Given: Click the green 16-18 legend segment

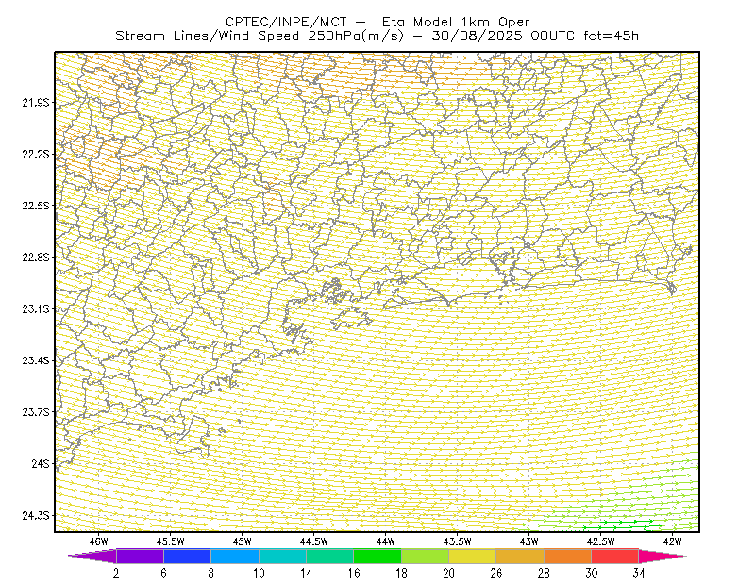Looking at the screenshot, I should tap(377, 556).
